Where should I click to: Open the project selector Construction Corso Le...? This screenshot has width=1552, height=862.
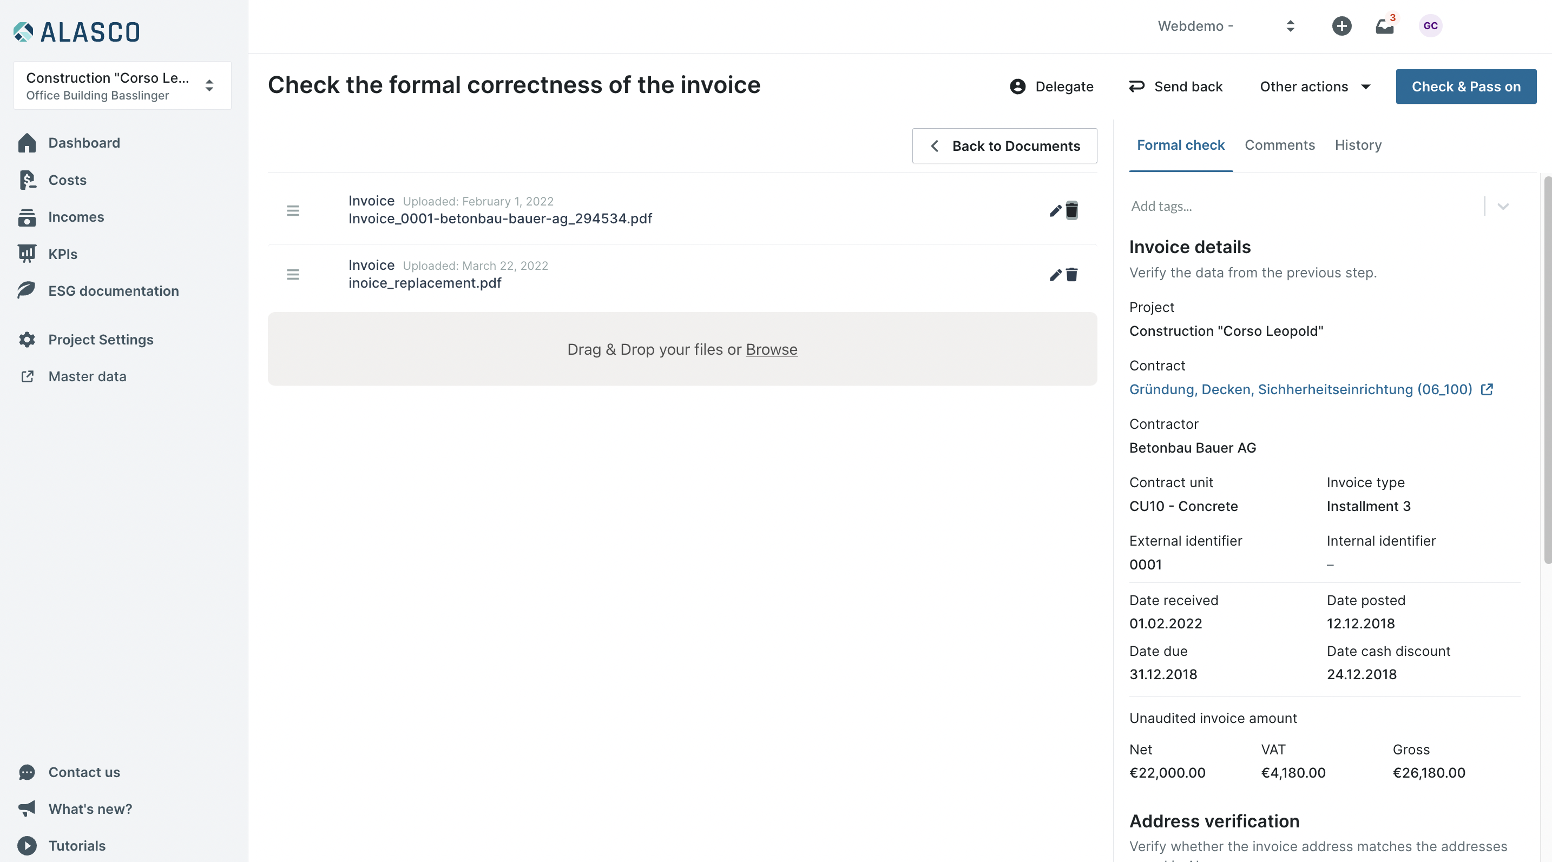[122, 85]
